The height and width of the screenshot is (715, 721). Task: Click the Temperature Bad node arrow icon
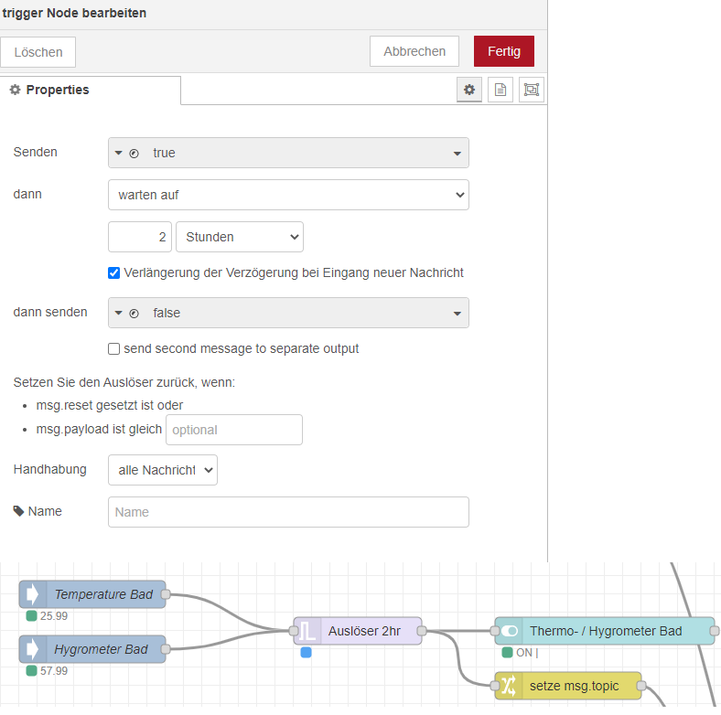[32, 594]
